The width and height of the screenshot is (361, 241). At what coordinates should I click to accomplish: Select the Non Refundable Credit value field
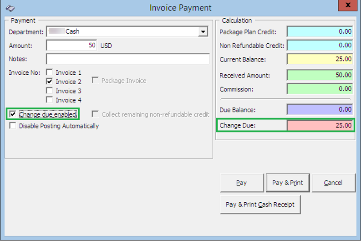click(x=320, y=45)
